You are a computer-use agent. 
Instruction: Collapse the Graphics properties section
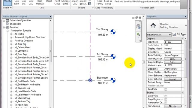[182, 39]
